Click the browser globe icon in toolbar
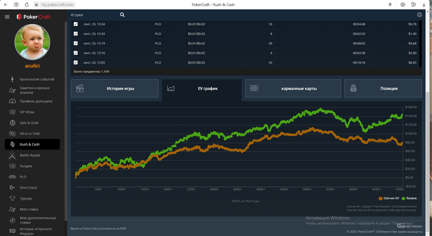This screenshot has width=432, height=236. pos(402,4)
